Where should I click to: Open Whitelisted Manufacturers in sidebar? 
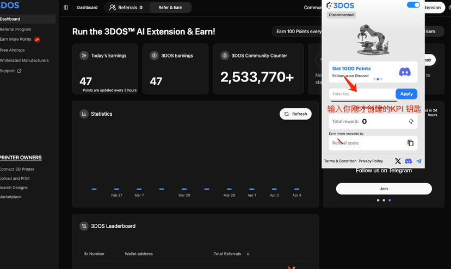point(24,60)
